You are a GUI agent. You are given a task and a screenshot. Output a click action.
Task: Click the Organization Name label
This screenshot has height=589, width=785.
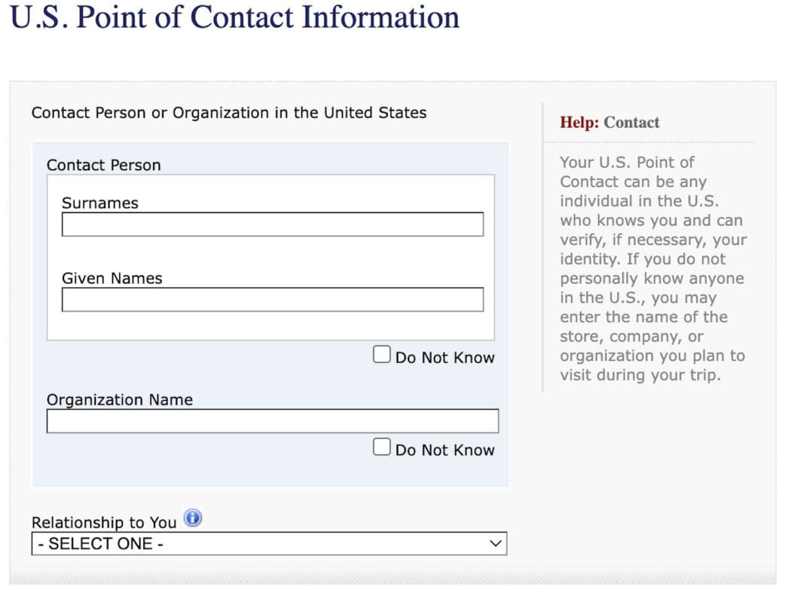click(120, 400)
